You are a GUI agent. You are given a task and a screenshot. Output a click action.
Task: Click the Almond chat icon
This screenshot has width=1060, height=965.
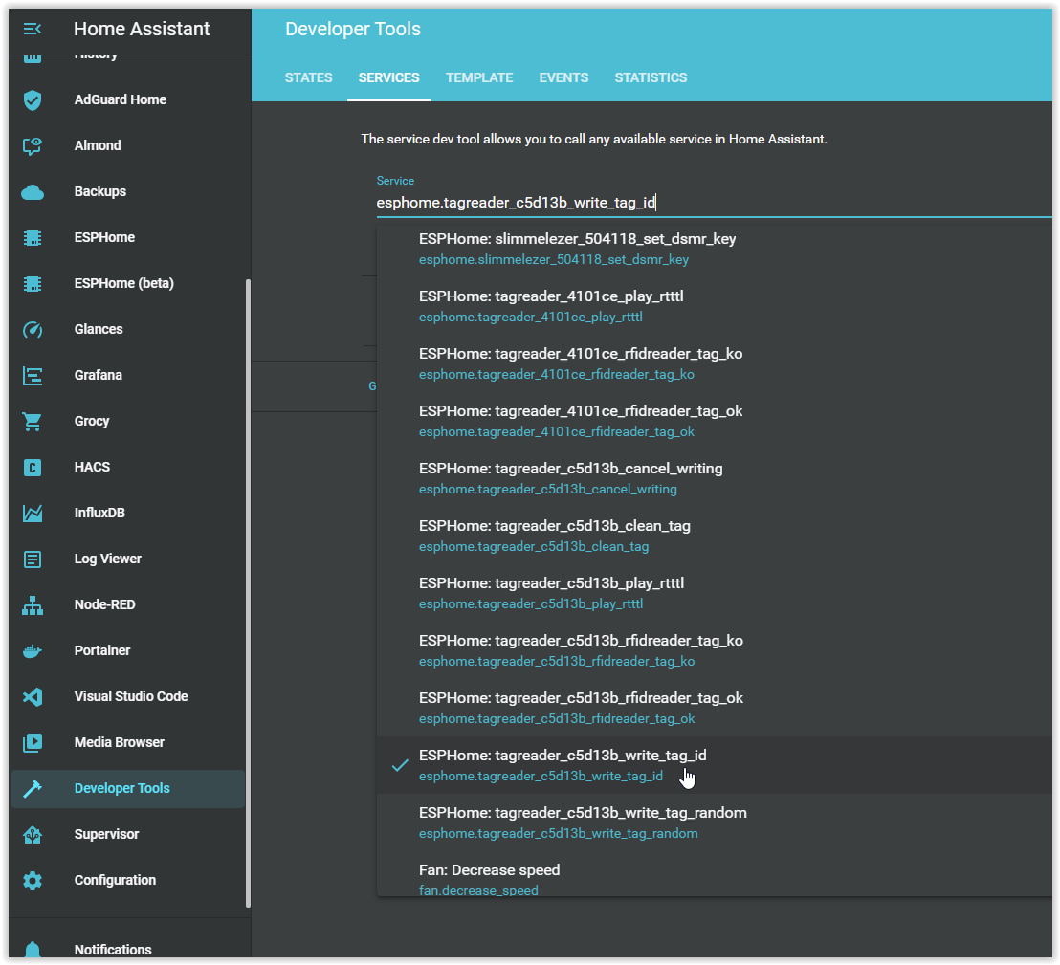tap(32, 146)
